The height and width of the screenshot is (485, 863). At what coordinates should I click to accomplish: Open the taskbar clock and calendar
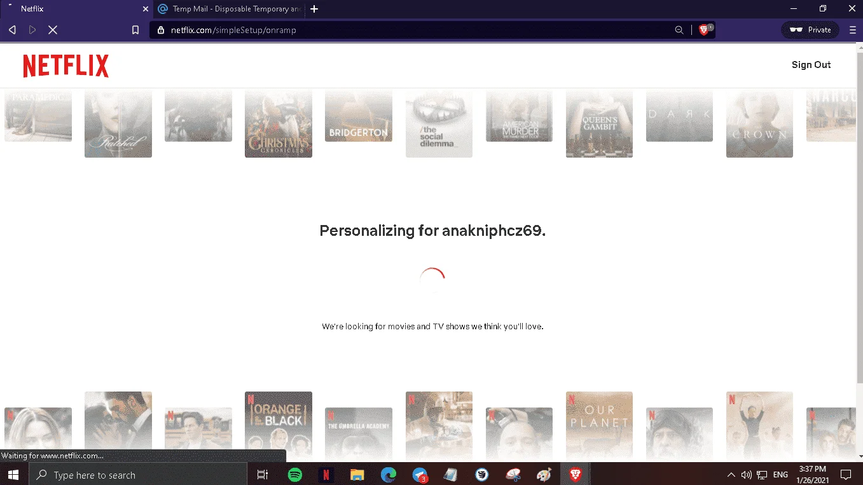(x=812, y=474)
